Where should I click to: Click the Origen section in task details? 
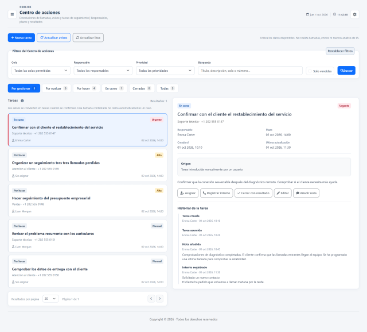coord(264,167)
